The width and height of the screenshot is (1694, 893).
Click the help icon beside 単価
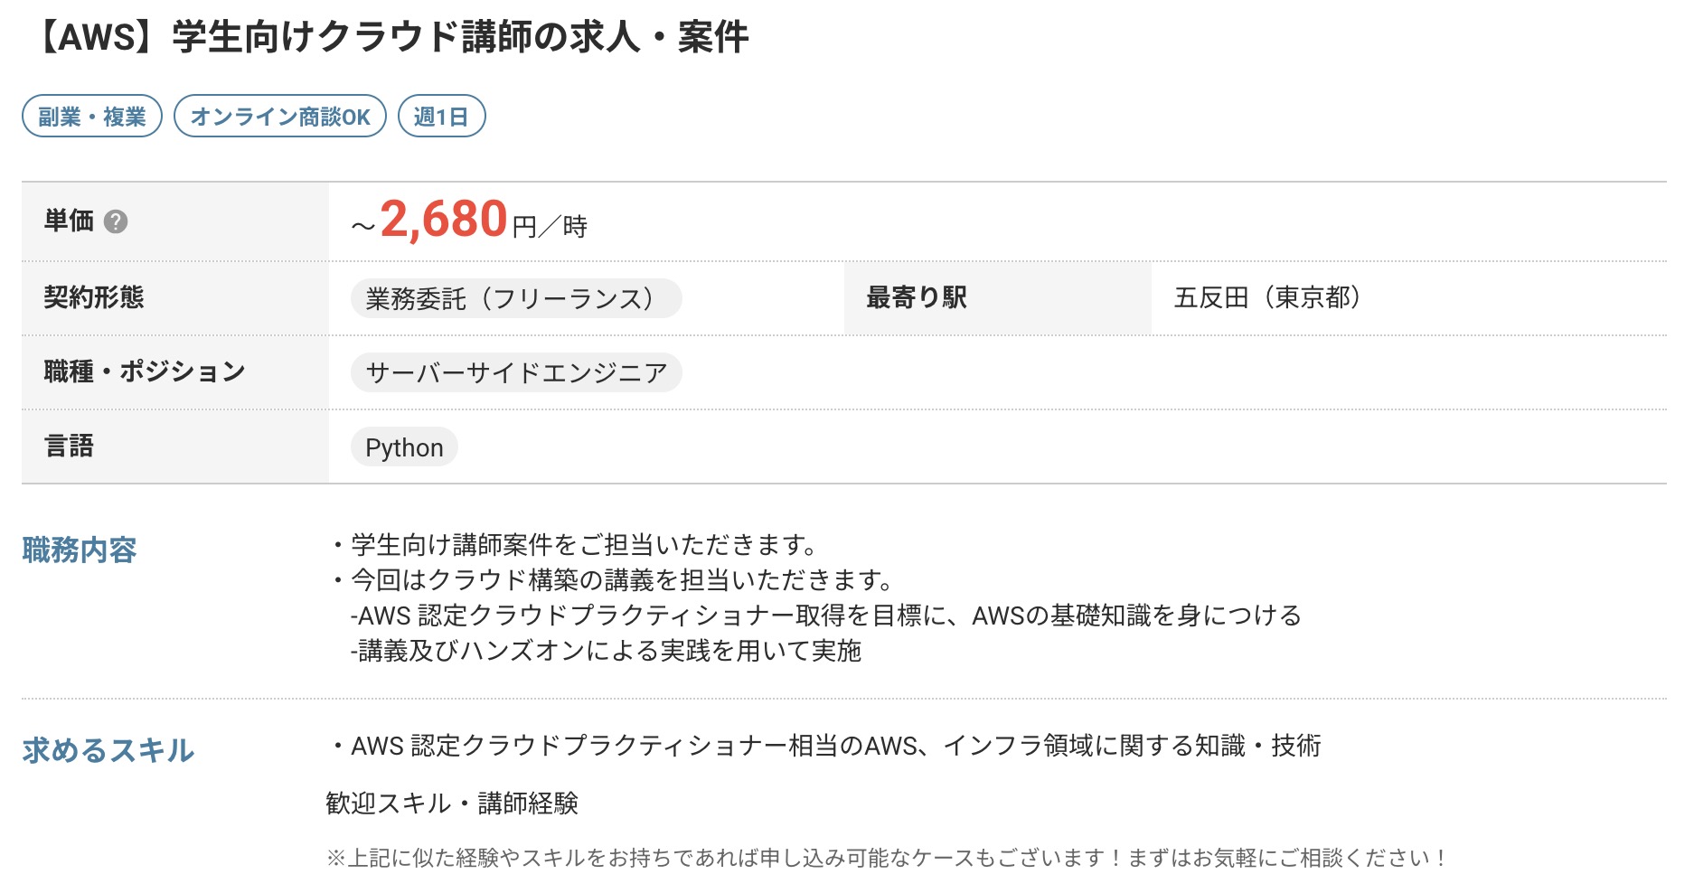pos(116,221)
